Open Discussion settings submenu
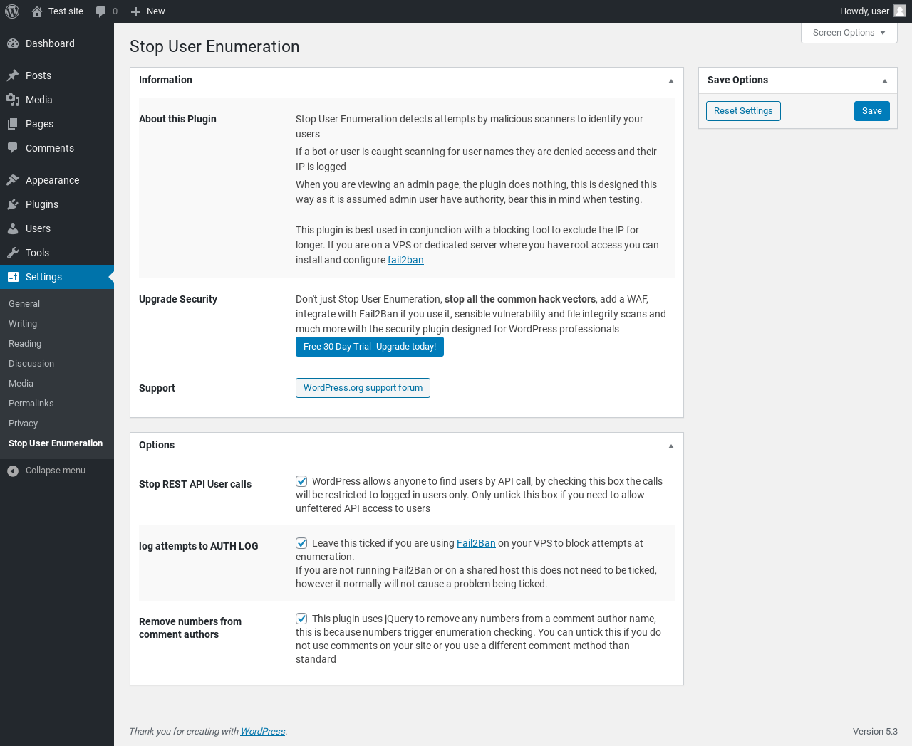912x746 pixels. (31, 364)
